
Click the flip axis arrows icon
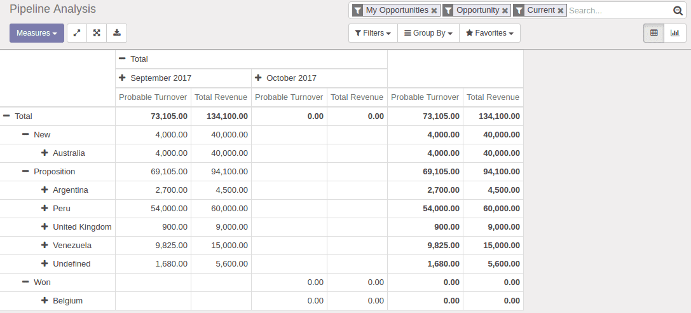point(77,33)
